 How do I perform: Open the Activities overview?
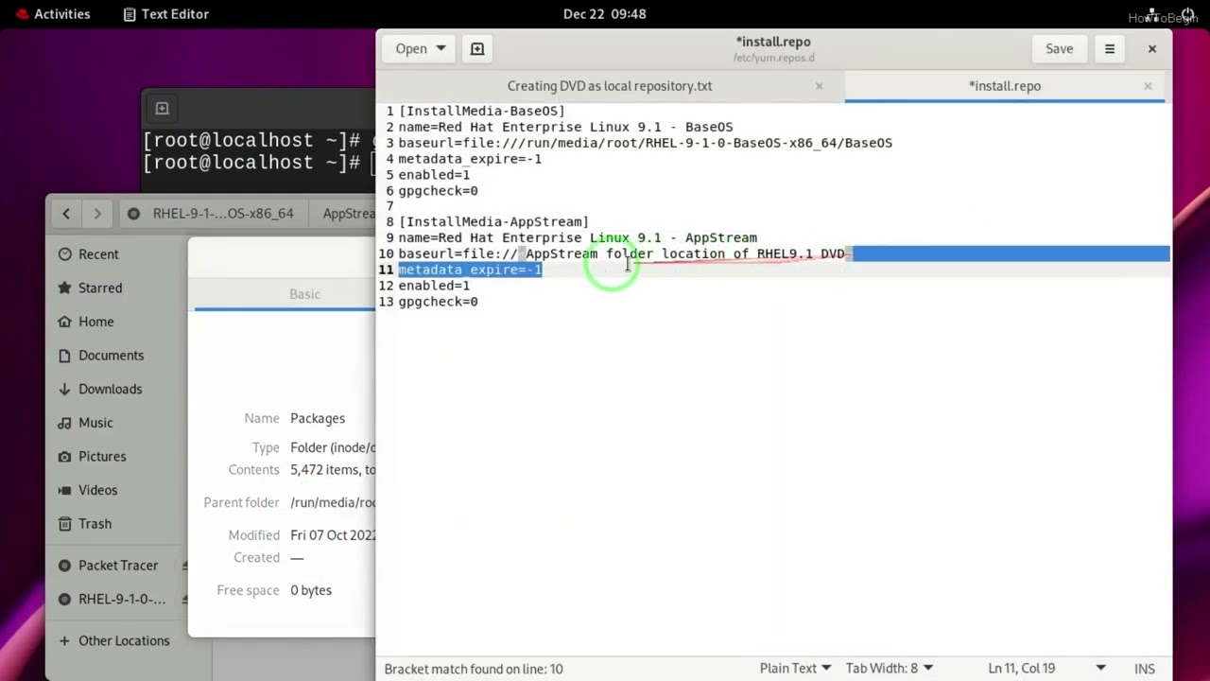tap(51, 14)
